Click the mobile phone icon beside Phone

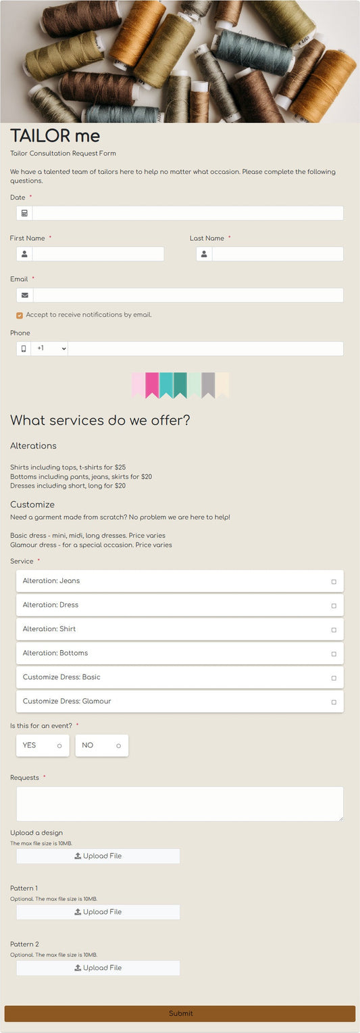click(24, 348)
